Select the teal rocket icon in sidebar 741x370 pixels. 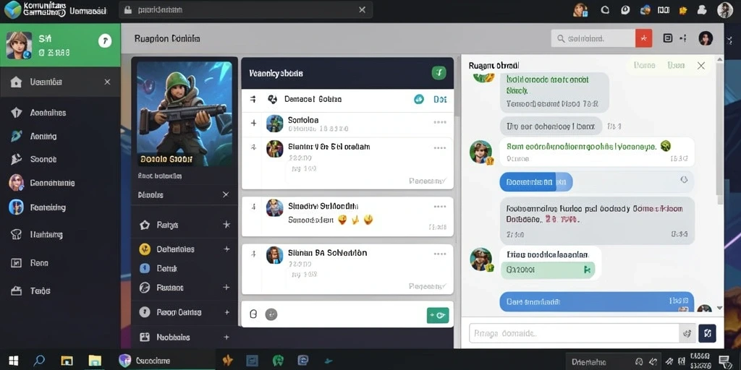point(17,136)
